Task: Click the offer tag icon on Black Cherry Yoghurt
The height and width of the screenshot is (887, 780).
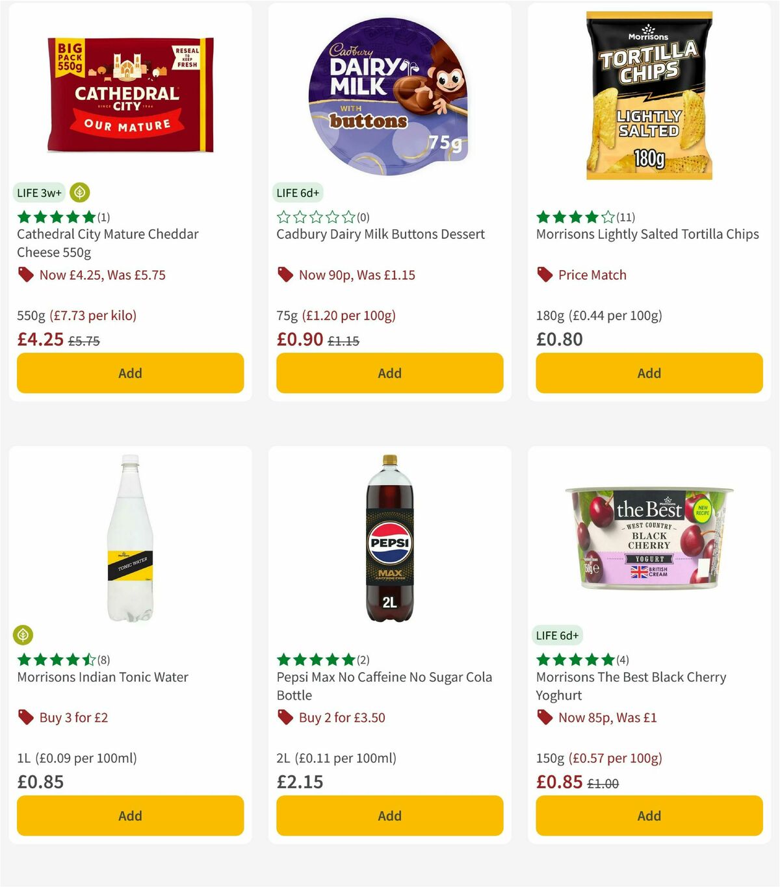Action: [544, 718]
